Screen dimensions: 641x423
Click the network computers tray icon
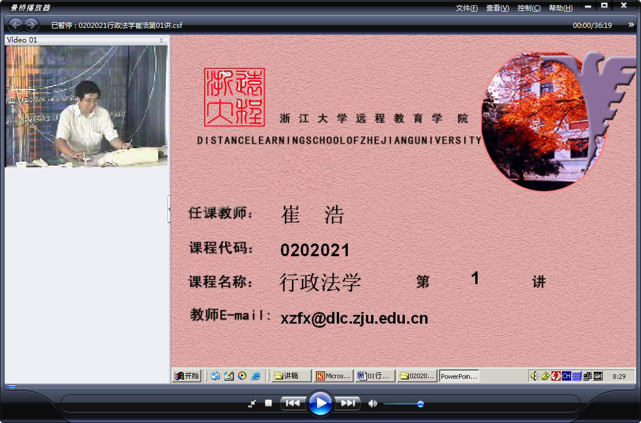587,375
